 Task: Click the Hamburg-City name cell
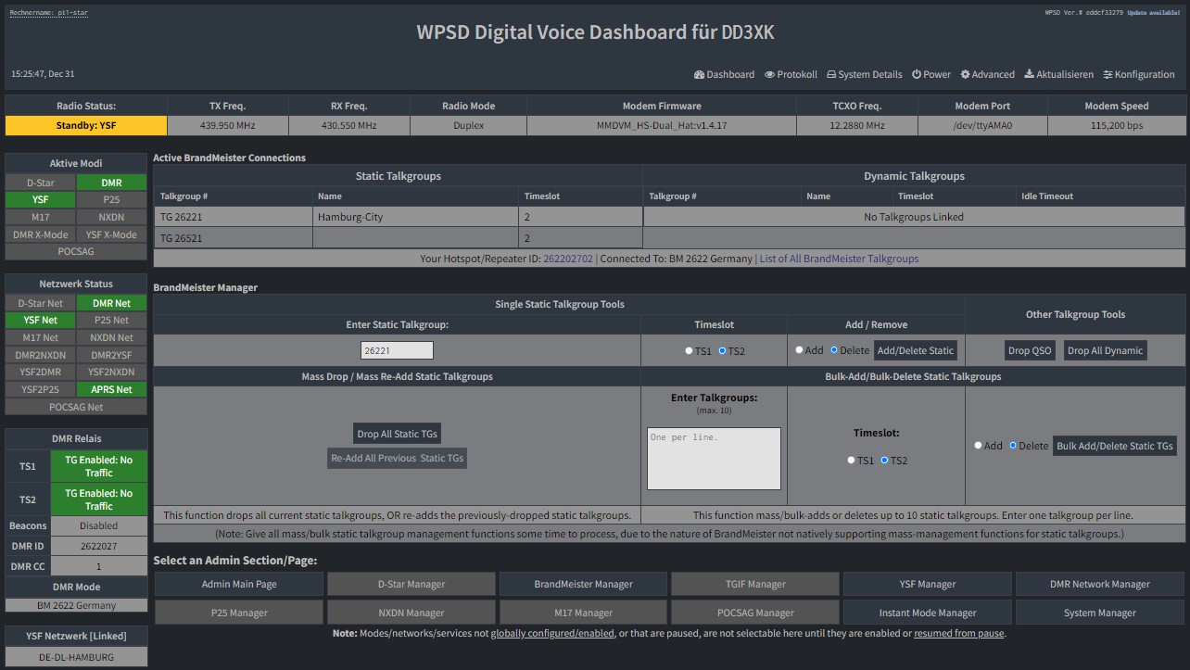click(x=415, y=217)
